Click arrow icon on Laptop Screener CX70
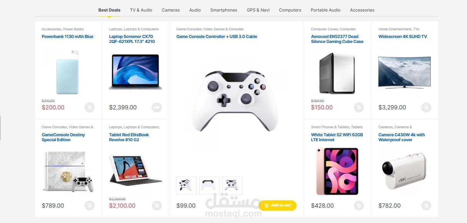 [157, 107]
